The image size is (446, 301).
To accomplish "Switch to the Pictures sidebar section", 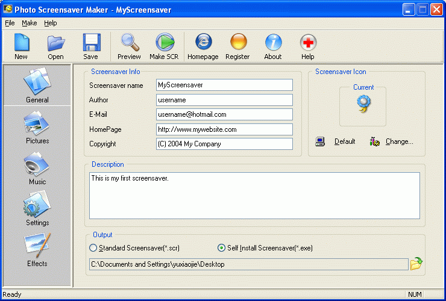I will [x=37, y=128].
